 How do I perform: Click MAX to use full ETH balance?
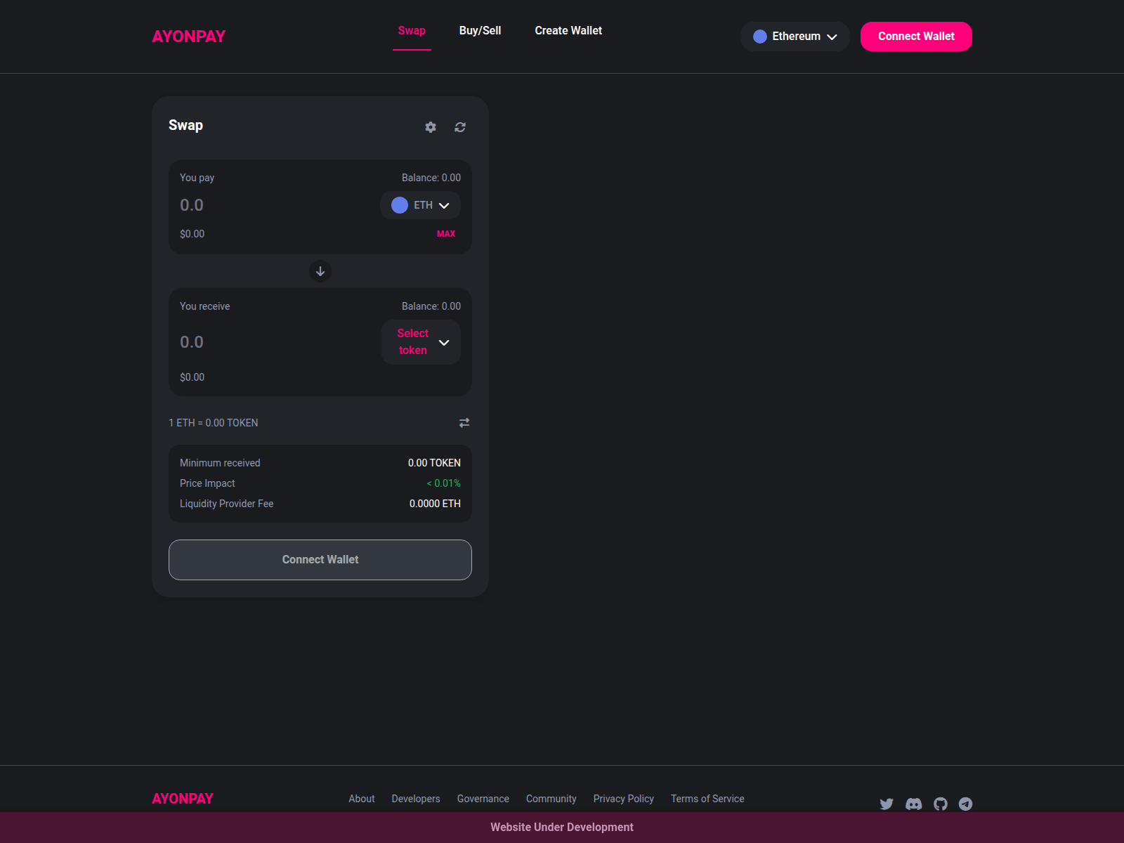pyautogui.click(x=446, y=233)
